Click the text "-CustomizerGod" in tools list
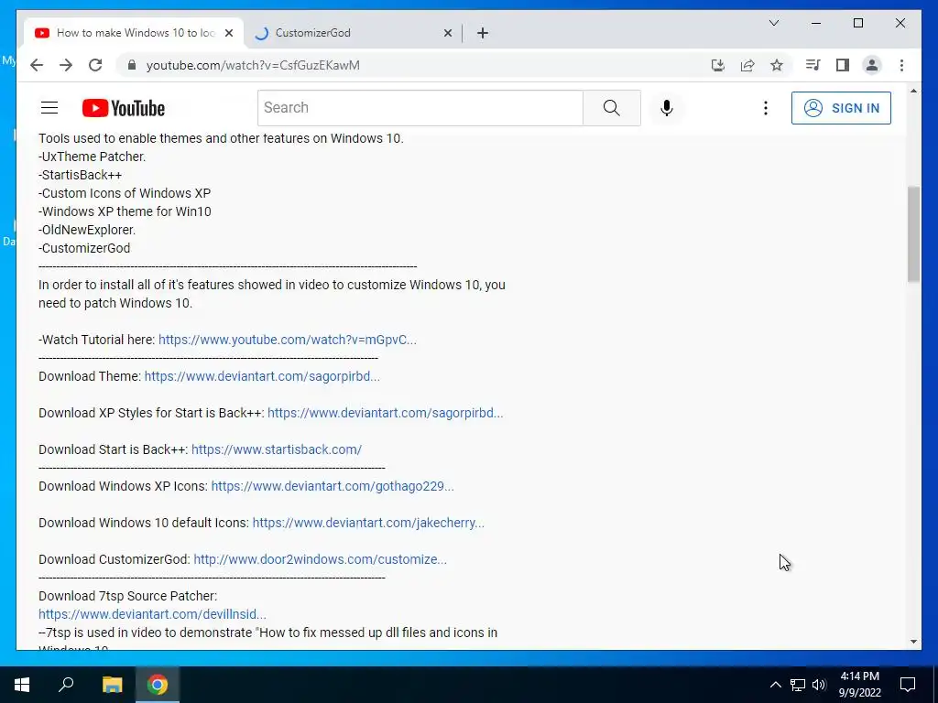Screen dimensions: 938x703 84,248
